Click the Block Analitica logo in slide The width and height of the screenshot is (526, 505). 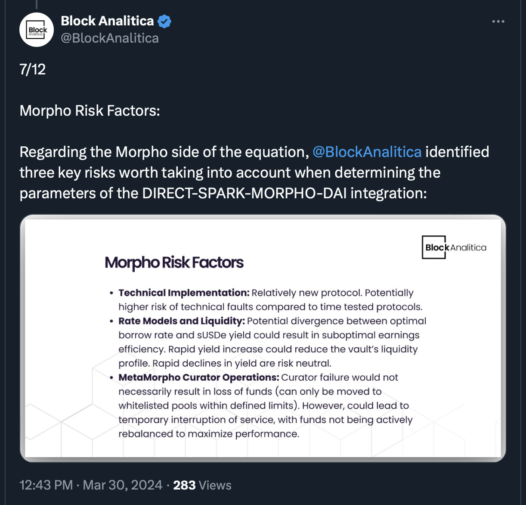(454, 247)
